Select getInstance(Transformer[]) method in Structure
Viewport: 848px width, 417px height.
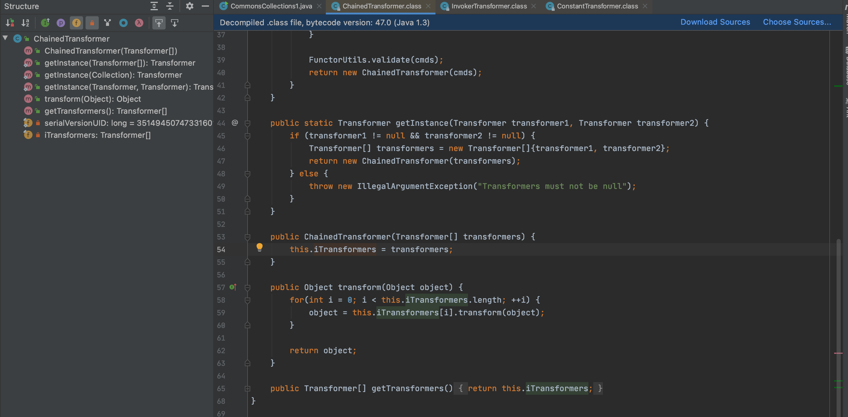coord(120,63)
